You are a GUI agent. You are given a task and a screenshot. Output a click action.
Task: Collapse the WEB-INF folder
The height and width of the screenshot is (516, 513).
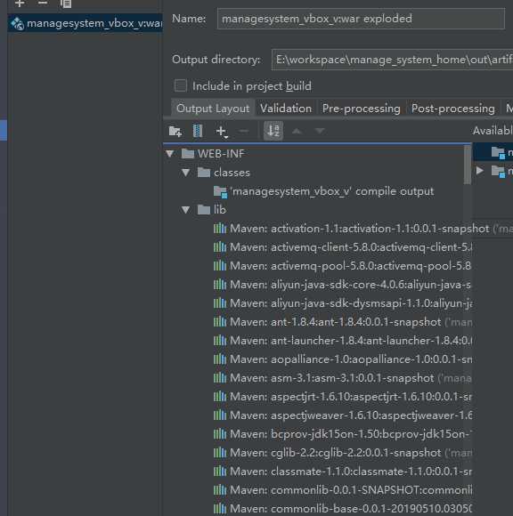tap(170, 154)
